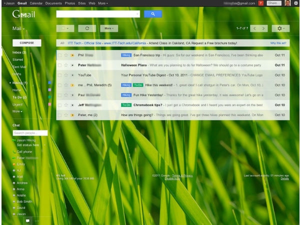Open the search options arrow in search box
The width and height of the screenshot is (300, 225).
[137, 14]
